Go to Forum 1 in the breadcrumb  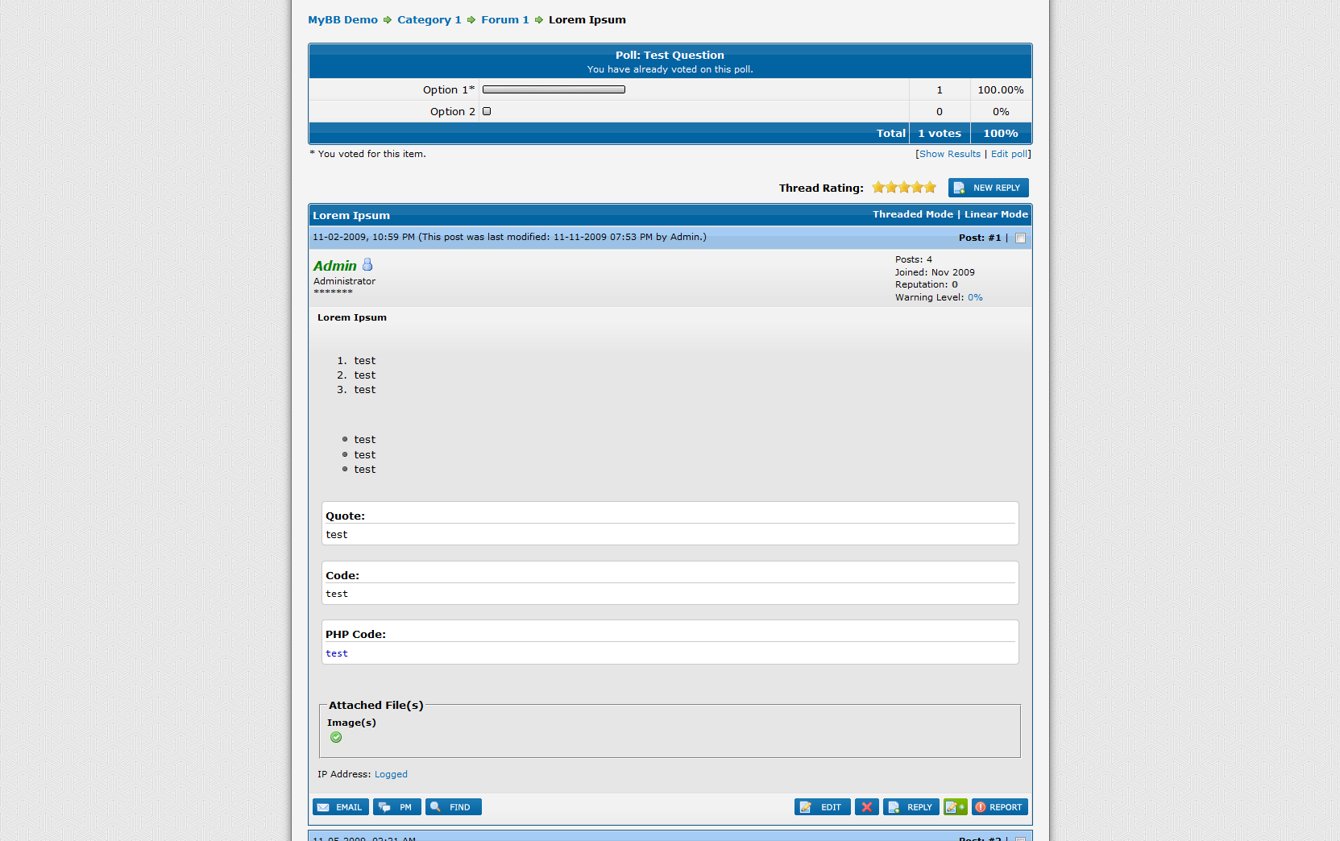pyautogui.click(x=504, y=20)
